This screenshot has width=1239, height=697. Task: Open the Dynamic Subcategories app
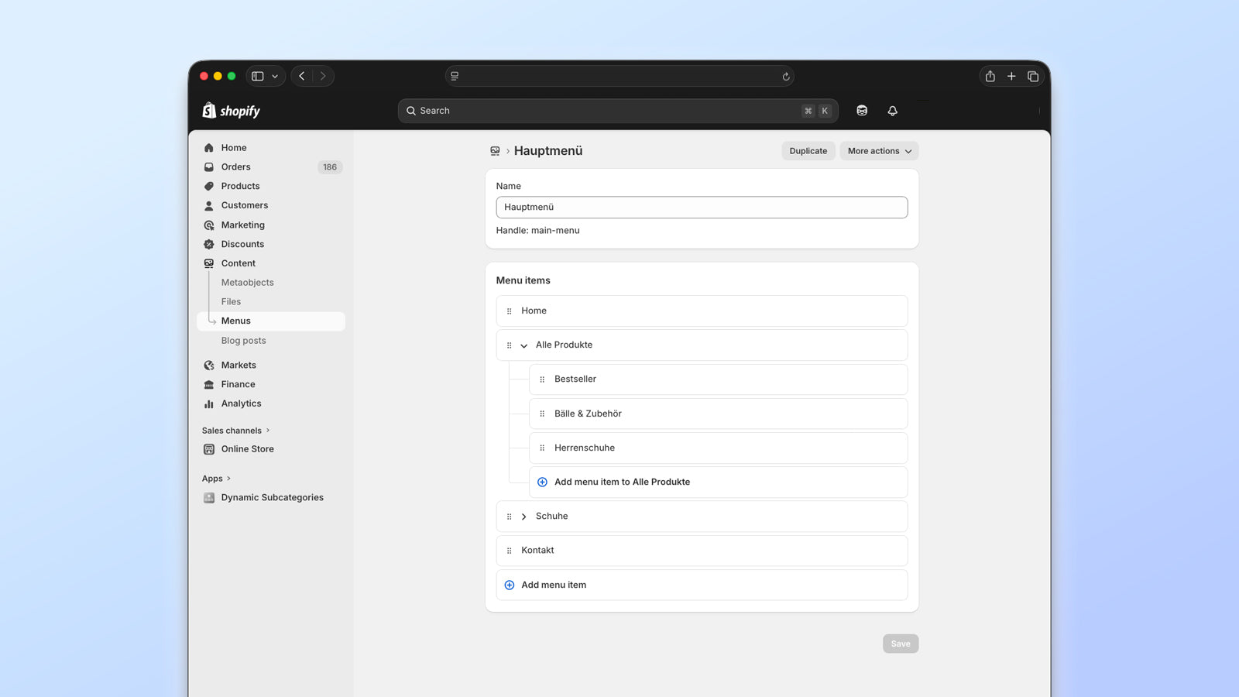pyautogui.click(x=272, y=497)
